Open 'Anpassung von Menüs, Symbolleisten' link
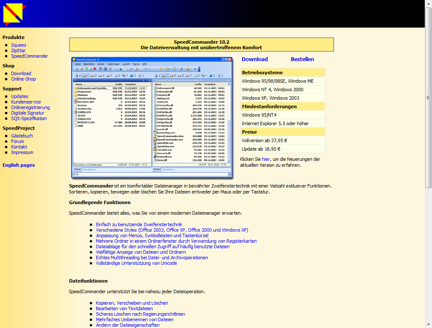Screen dimensions: 432x328 (x=152, y=235)
